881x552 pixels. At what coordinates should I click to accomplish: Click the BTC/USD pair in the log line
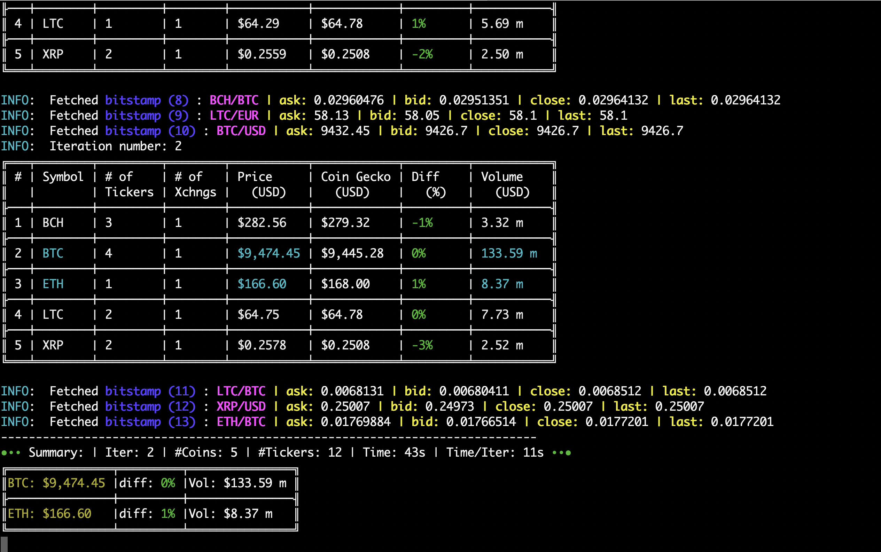(241, 131)
